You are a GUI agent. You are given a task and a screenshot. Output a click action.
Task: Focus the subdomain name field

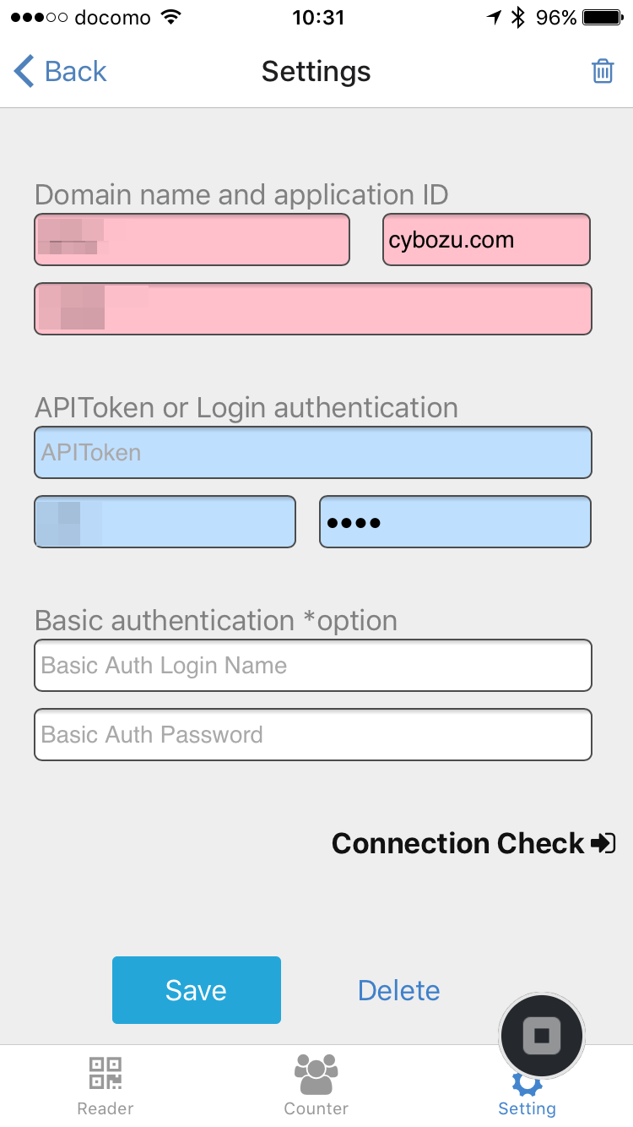(x=192, y=240)
